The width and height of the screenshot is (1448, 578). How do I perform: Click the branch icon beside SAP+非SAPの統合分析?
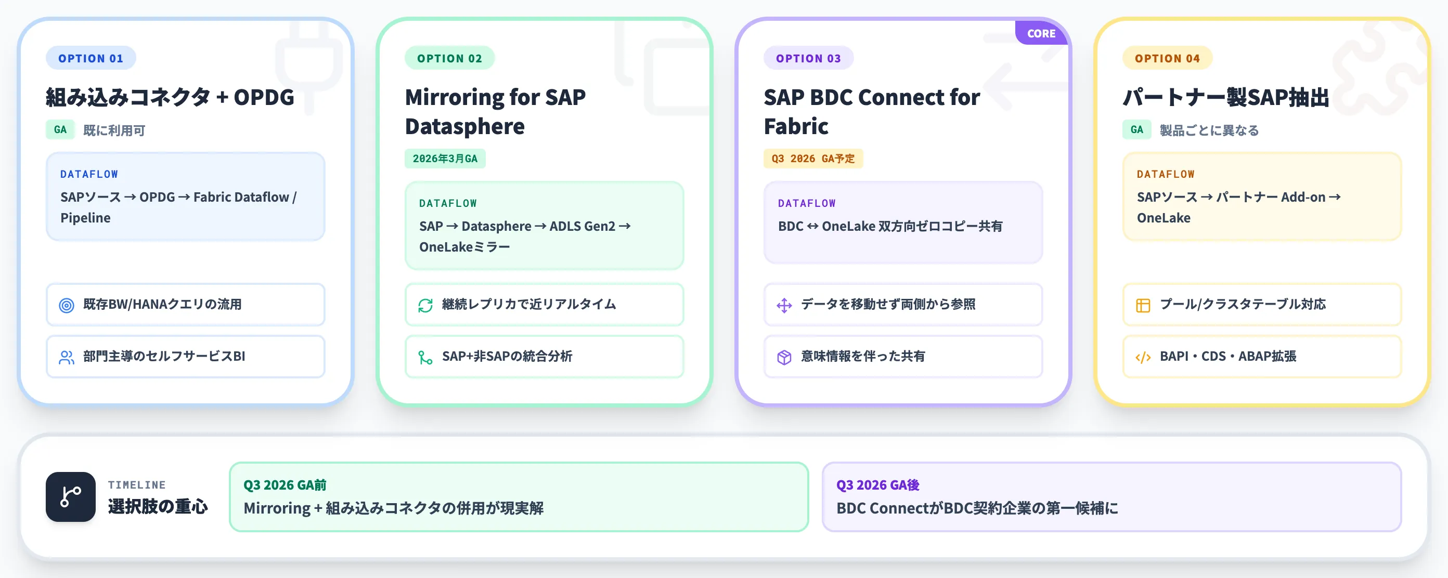click(425, 357)
